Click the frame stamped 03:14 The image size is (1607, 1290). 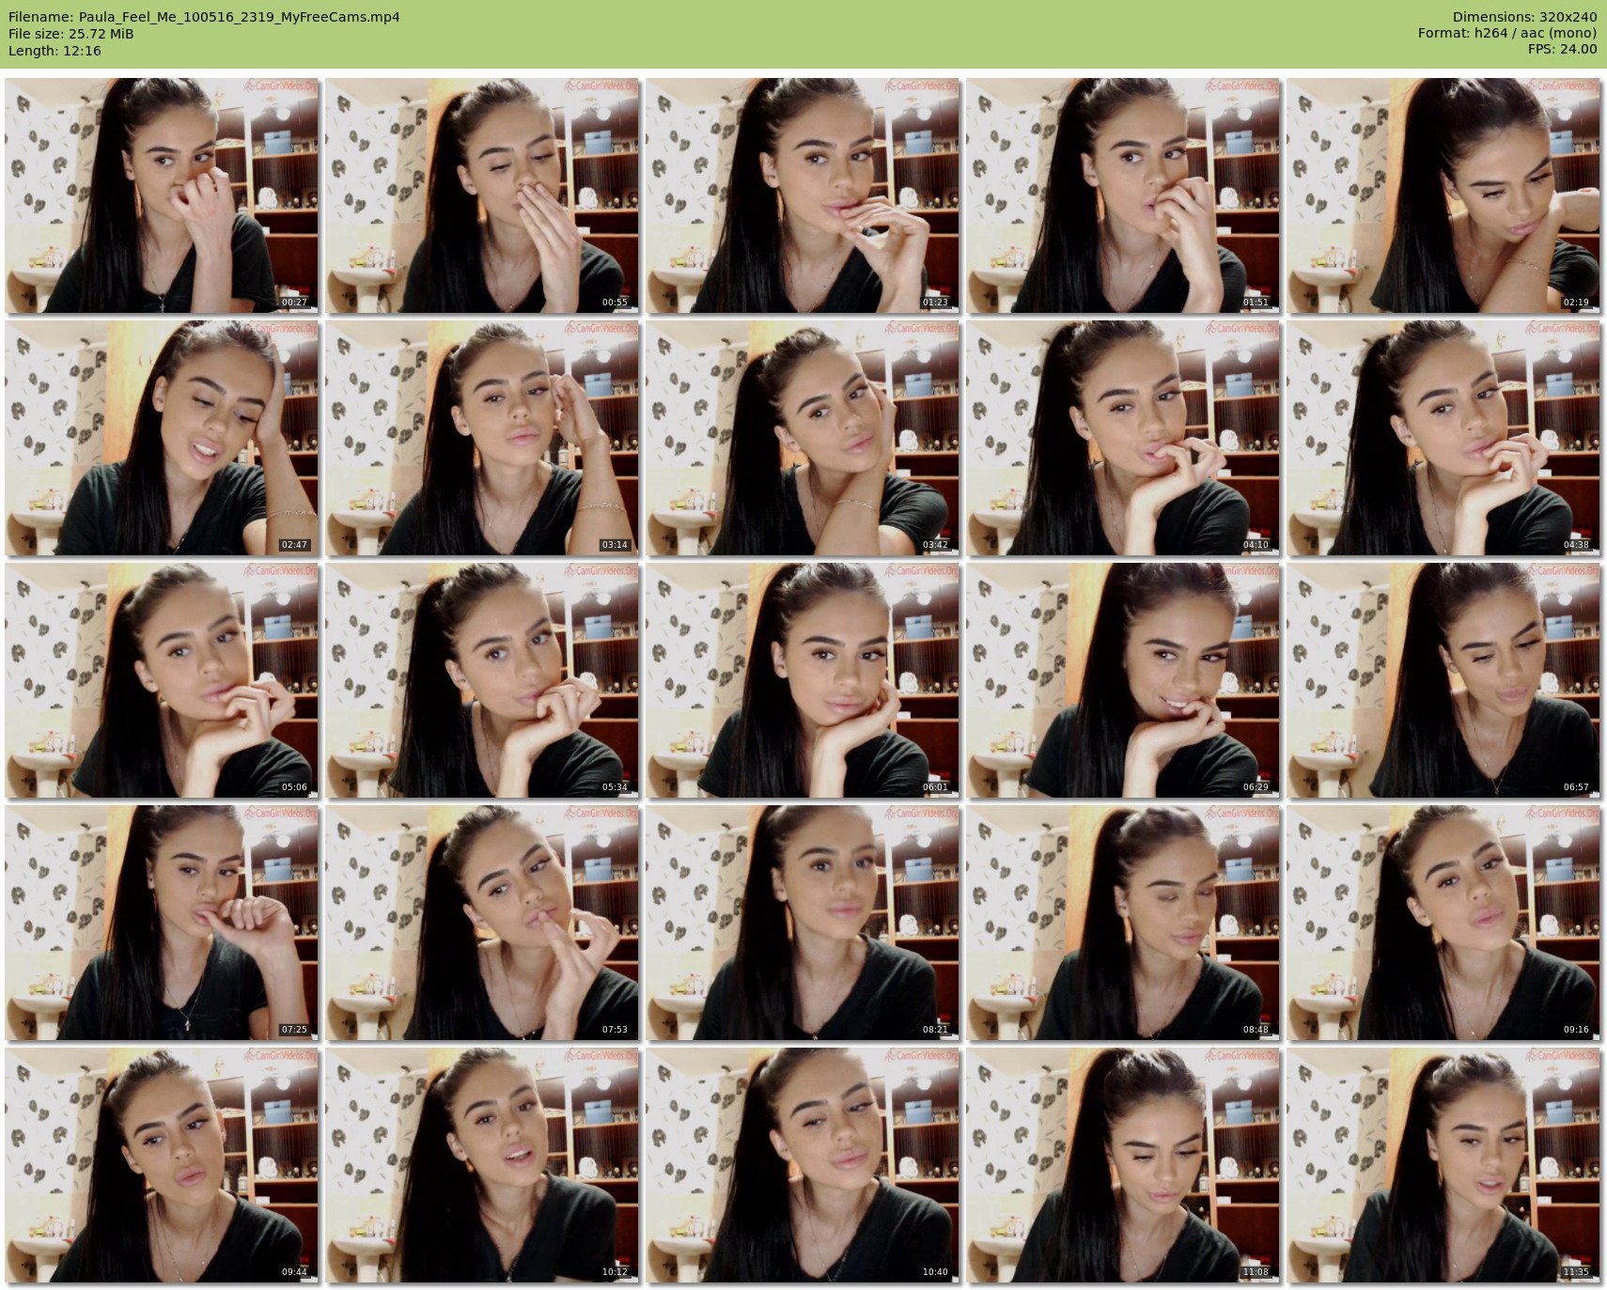pyautogui.click(x=482, y=438)
